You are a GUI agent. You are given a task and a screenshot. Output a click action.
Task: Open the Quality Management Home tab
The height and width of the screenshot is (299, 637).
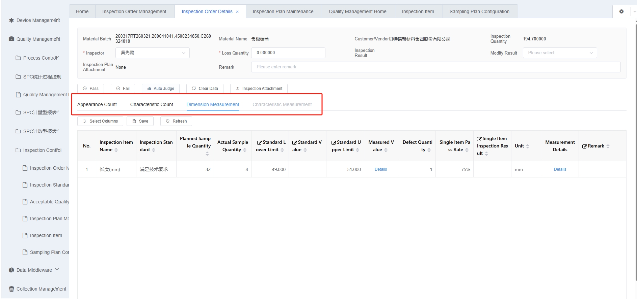click(357, 11)
